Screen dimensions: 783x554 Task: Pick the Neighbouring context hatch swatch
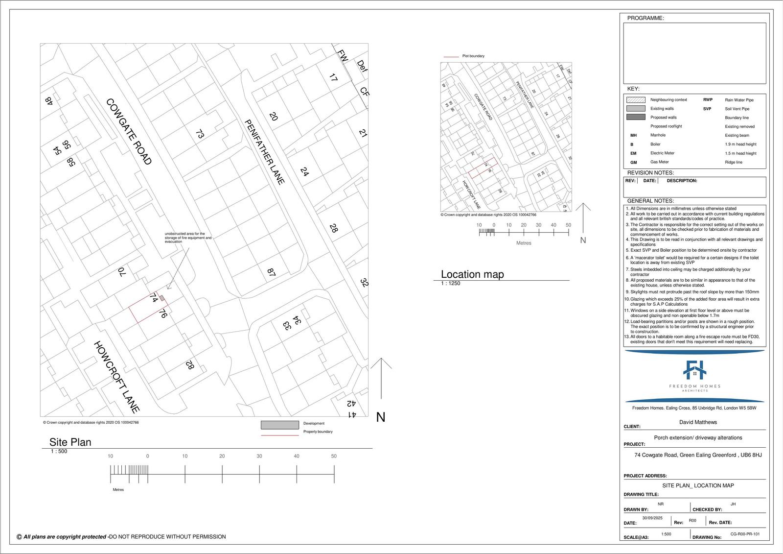[635, 100]
